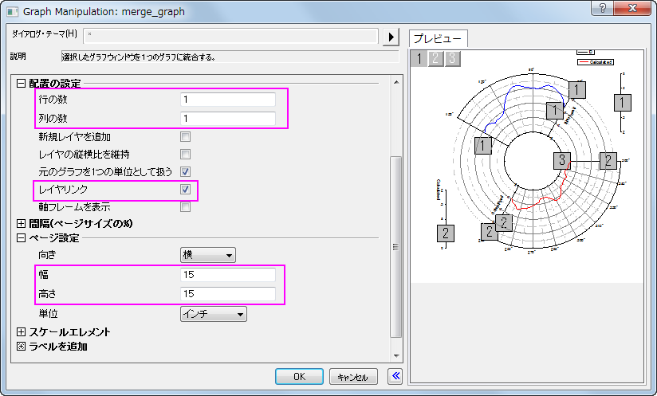Click the 高さ height input field
The image size is (657, 396).
tap(228, 294)
